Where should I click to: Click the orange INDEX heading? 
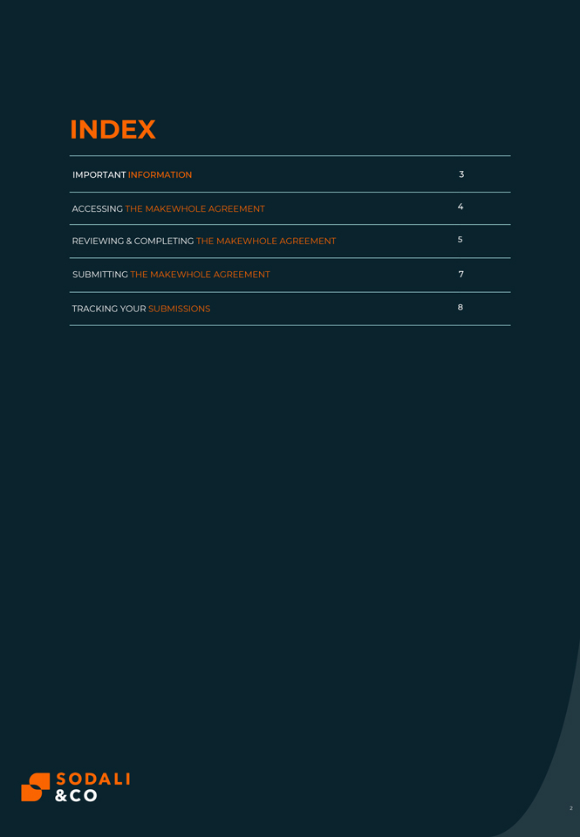pyautogui.click(x=113, y=130)
